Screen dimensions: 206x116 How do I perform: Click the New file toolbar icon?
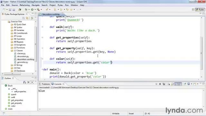tap(4, 10)
